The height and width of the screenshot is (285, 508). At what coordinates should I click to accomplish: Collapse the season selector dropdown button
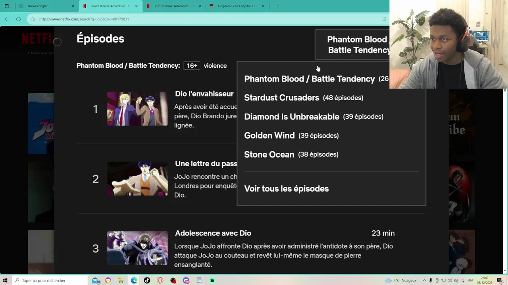pos(352,44)
